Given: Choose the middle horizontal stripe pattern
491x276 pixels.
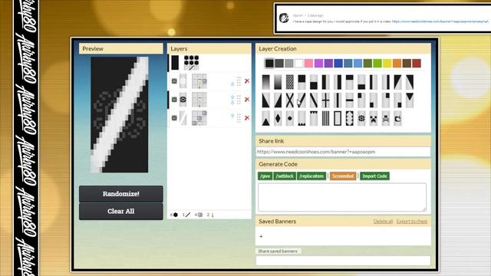Looking at the screenshot, I should click(x=350, y=100).
